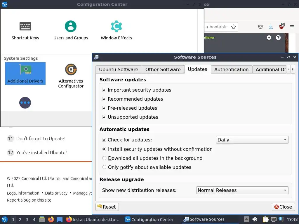Select Download all updates in the background

[x=104, y=158]
